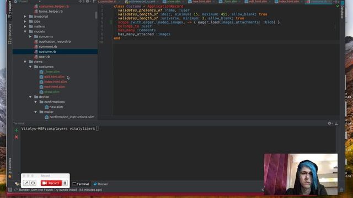Screen dimensions: 353x198
Task: Switch to the new.html.slim editor tab
Action: pos(201,2)
